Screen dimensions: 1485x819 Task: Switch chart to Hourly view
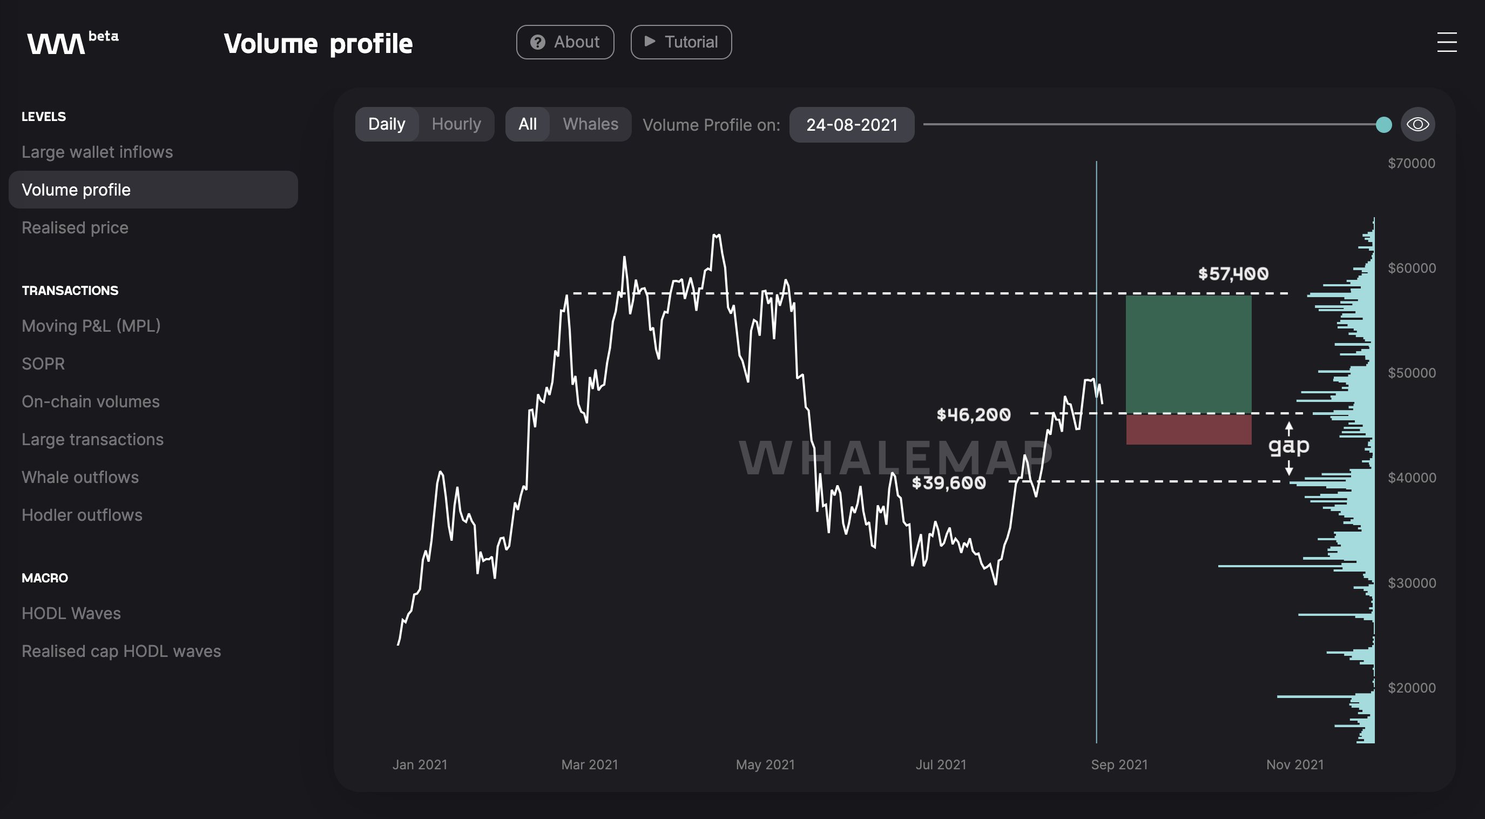(x=456, y=125)
